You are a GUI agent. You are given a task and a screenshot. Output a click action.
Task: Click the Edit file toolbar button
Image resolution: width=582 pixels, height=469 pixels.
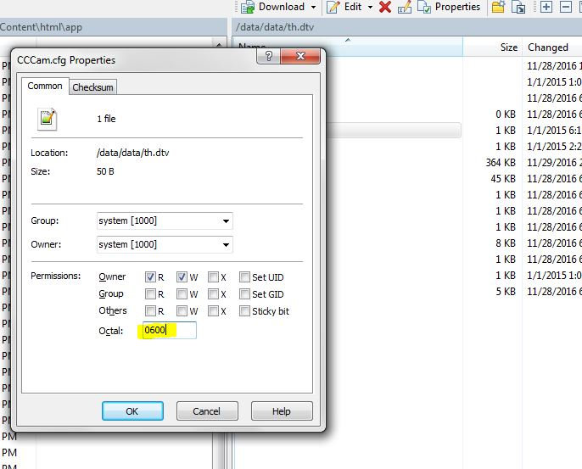pos(345,7)
